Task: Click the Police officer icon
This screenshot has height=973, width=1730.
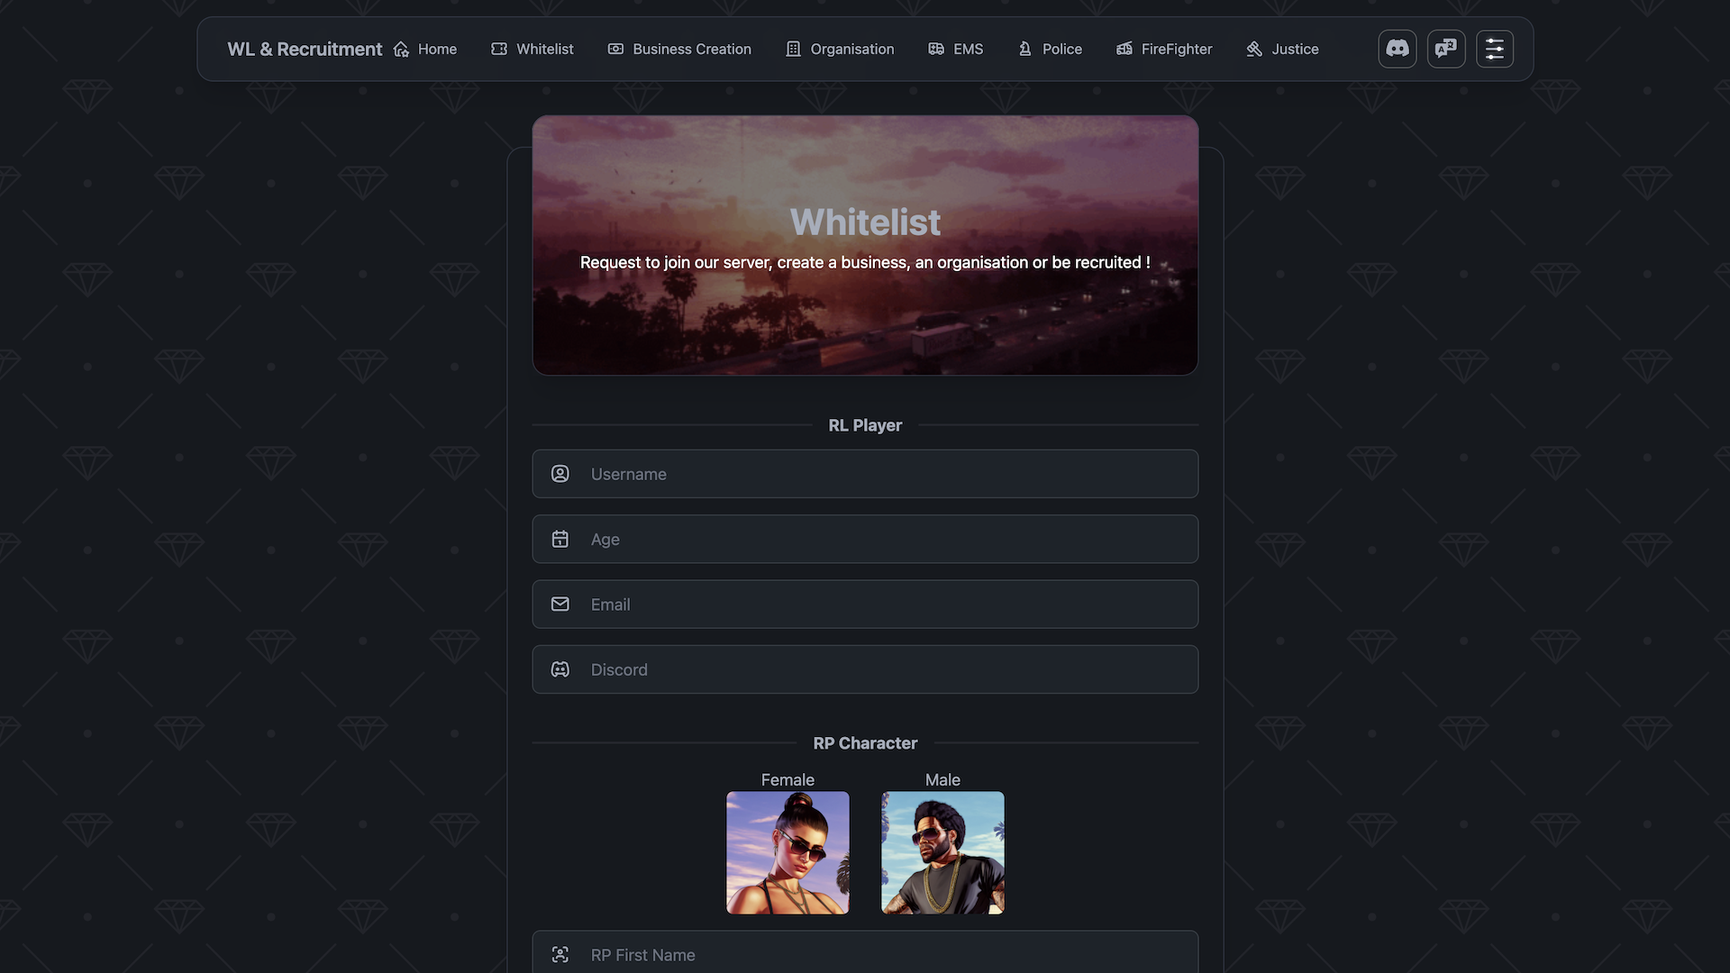Action: [1024, 49]
